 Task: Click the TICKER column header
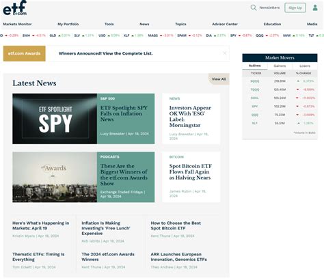[x=256, y=73]
